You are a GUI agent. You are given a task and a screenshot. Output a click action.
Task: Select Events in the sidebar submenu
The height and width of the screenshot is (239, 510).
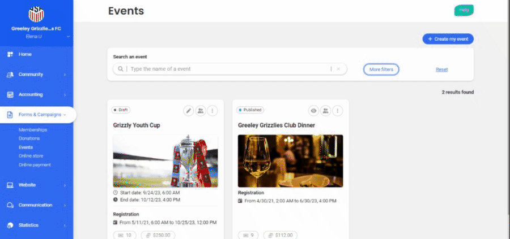[x=25, y=147]
